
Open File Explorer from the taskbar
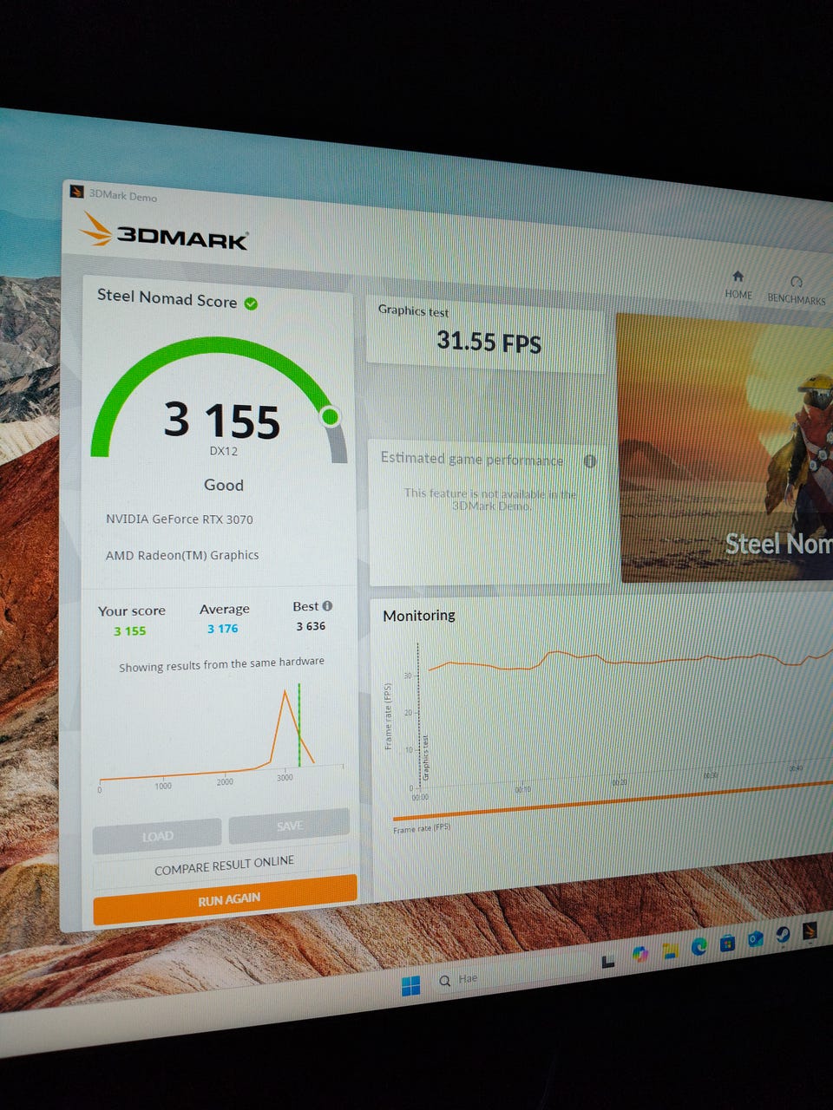(670, 950)
